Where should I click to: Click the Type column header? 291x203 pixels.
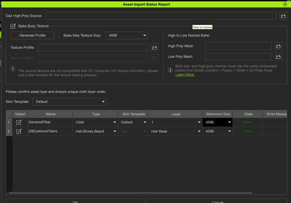(95, 114)
